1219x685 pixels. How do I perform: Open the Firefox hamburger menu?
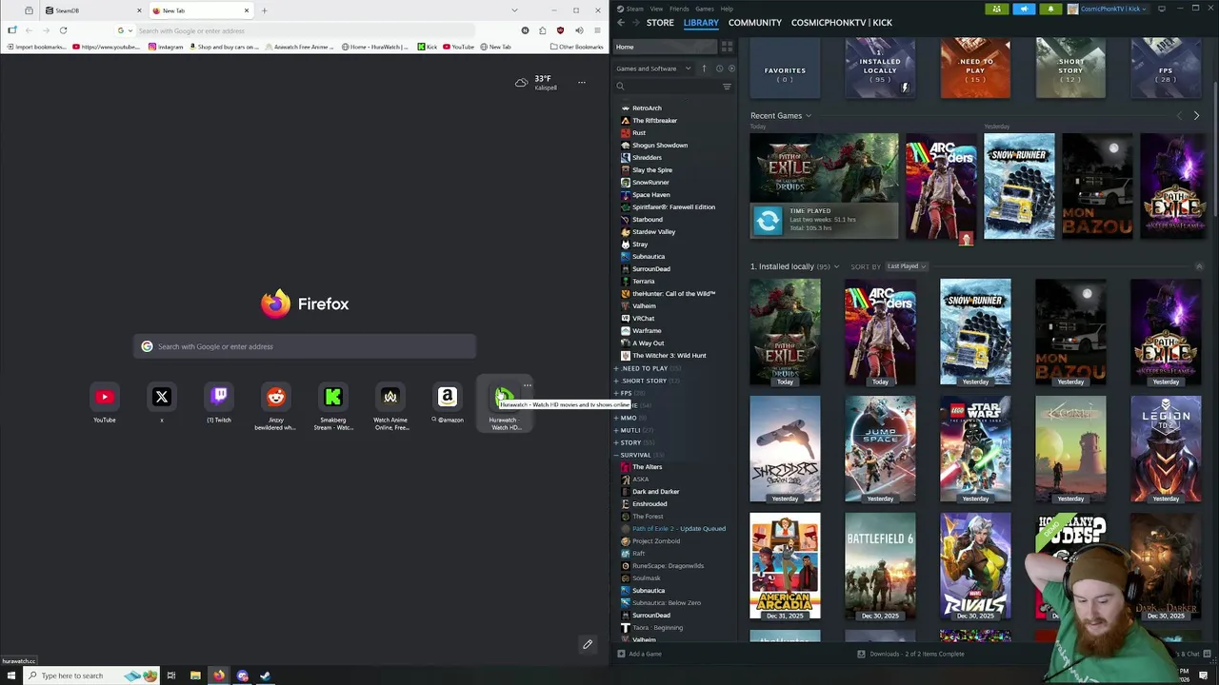pyautogui.click(x=597, y=30)
